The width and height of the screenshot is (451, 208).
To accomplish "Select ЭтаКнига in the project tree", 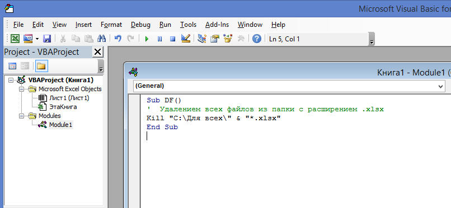I will (x=63, y=107).
